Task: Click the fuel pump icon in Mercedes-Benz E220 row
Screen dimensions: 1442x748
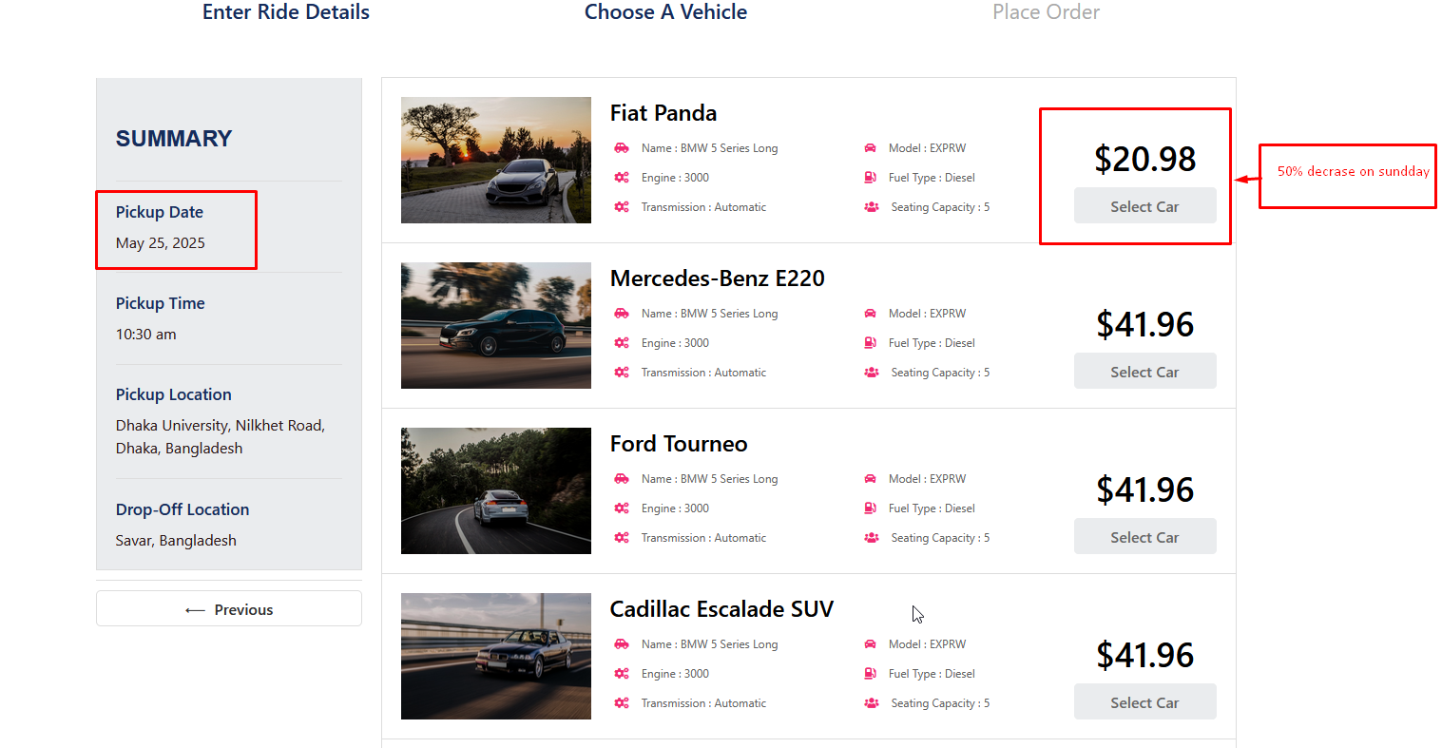Action: point(870,343)
